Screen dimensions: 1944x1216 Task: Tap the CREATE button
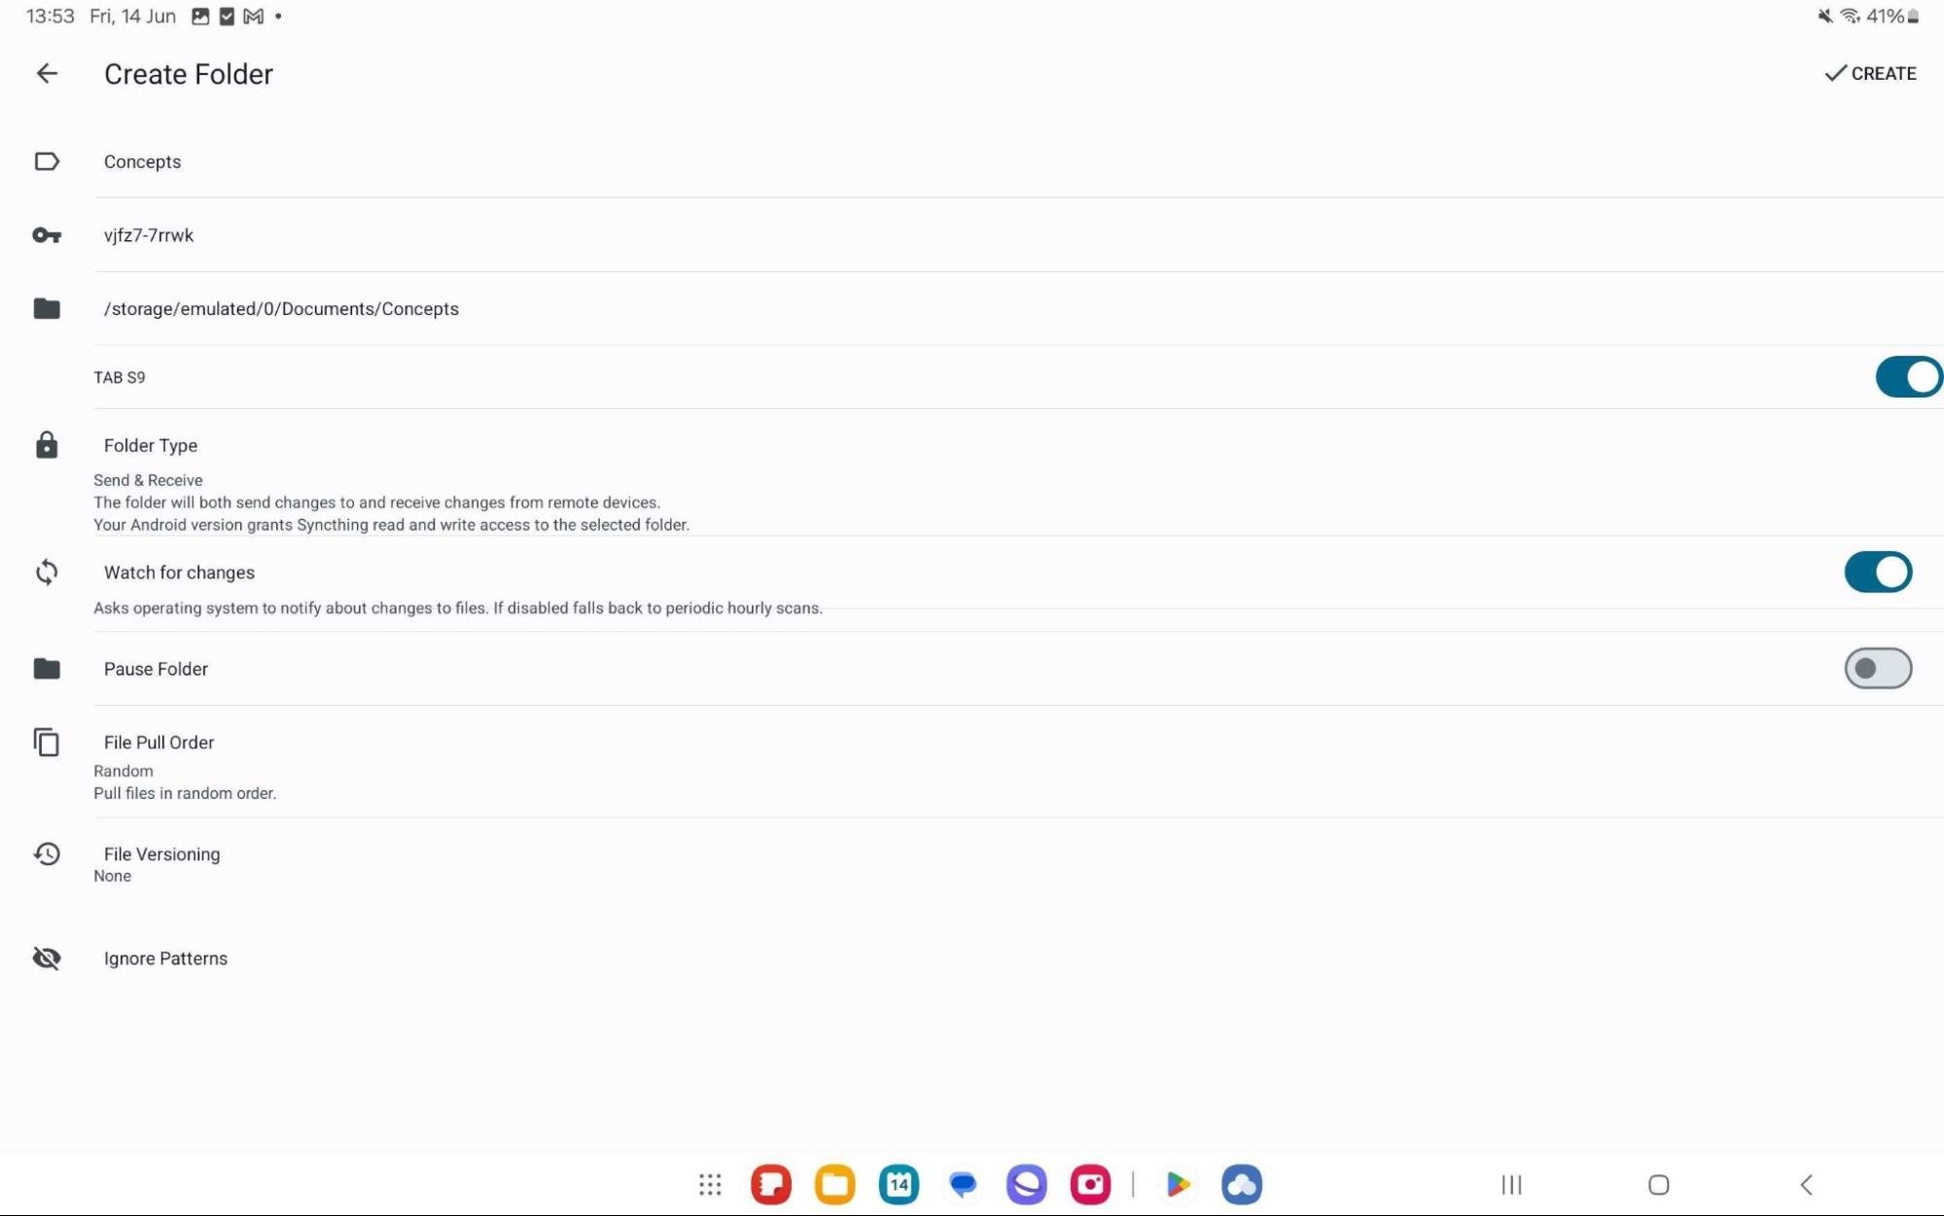(1870, 74)
